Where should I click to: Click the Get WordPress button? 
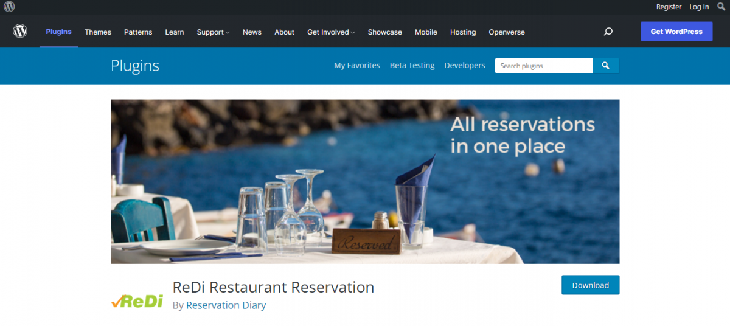[x=676, y=32]
